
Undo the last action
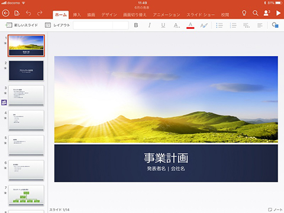pos(28,13)
